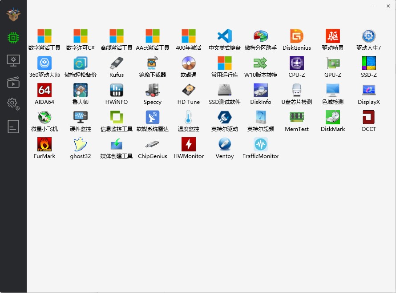Image resolution: width=396 pixels, height=293 pixels.
Task: Launch 傲梅分区助手
Action: coord(261,40)
